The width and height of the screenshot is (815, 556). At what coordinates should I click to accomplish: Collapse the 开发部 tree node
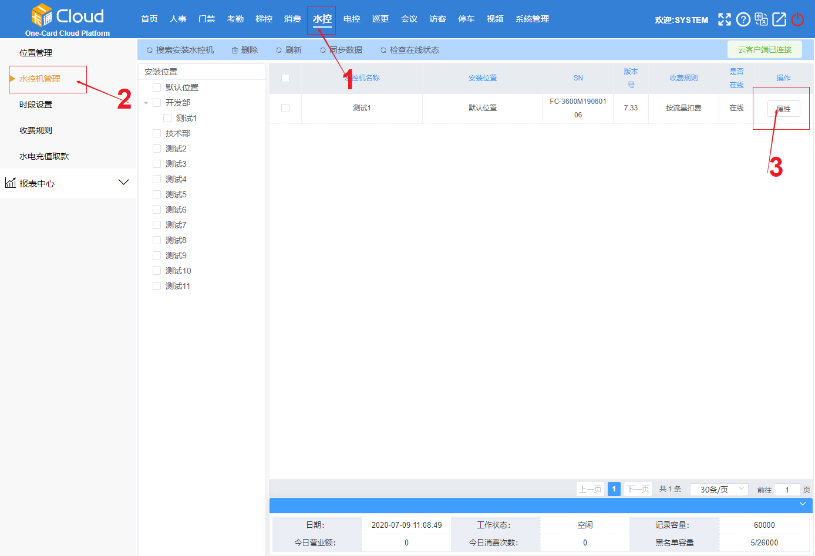coord(146,103)
